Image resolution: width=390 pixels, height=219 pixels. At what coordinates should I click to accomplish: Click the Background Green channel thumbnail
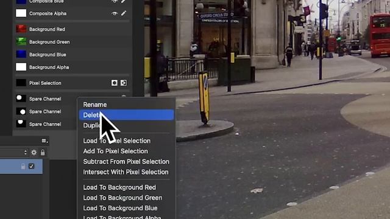[21, 41]
